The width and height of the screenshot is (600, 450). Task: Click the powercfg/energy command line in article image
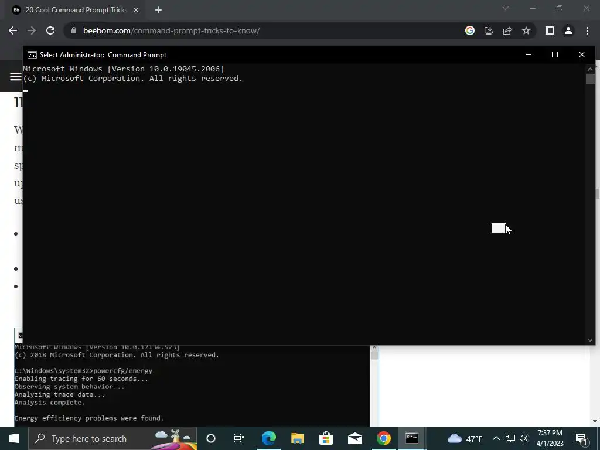pyautogui.click(x=83, y=371)
